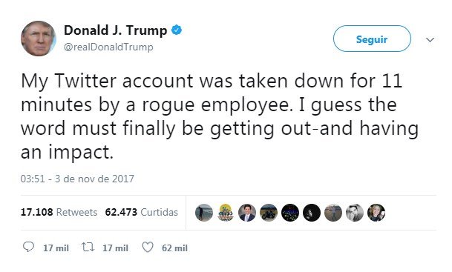Click the Donald J. Trump display name
452x272 pixels.
[115, 30]
